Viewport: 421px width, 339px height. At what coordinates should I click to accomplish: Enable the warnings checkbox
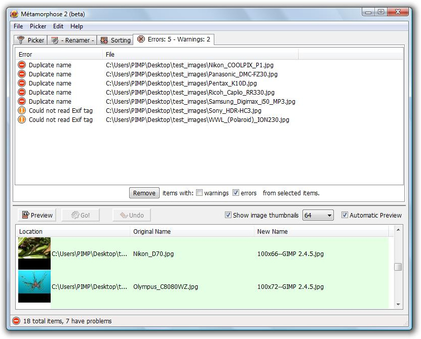[199, 193]
